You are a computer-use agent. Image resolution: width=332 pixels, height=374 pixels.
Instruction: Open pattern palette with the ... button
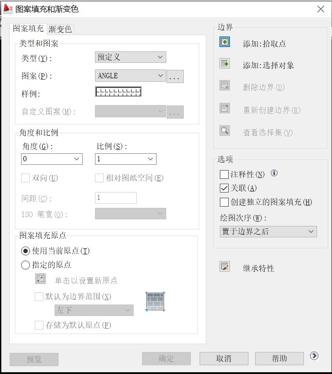tap(175, 76)
